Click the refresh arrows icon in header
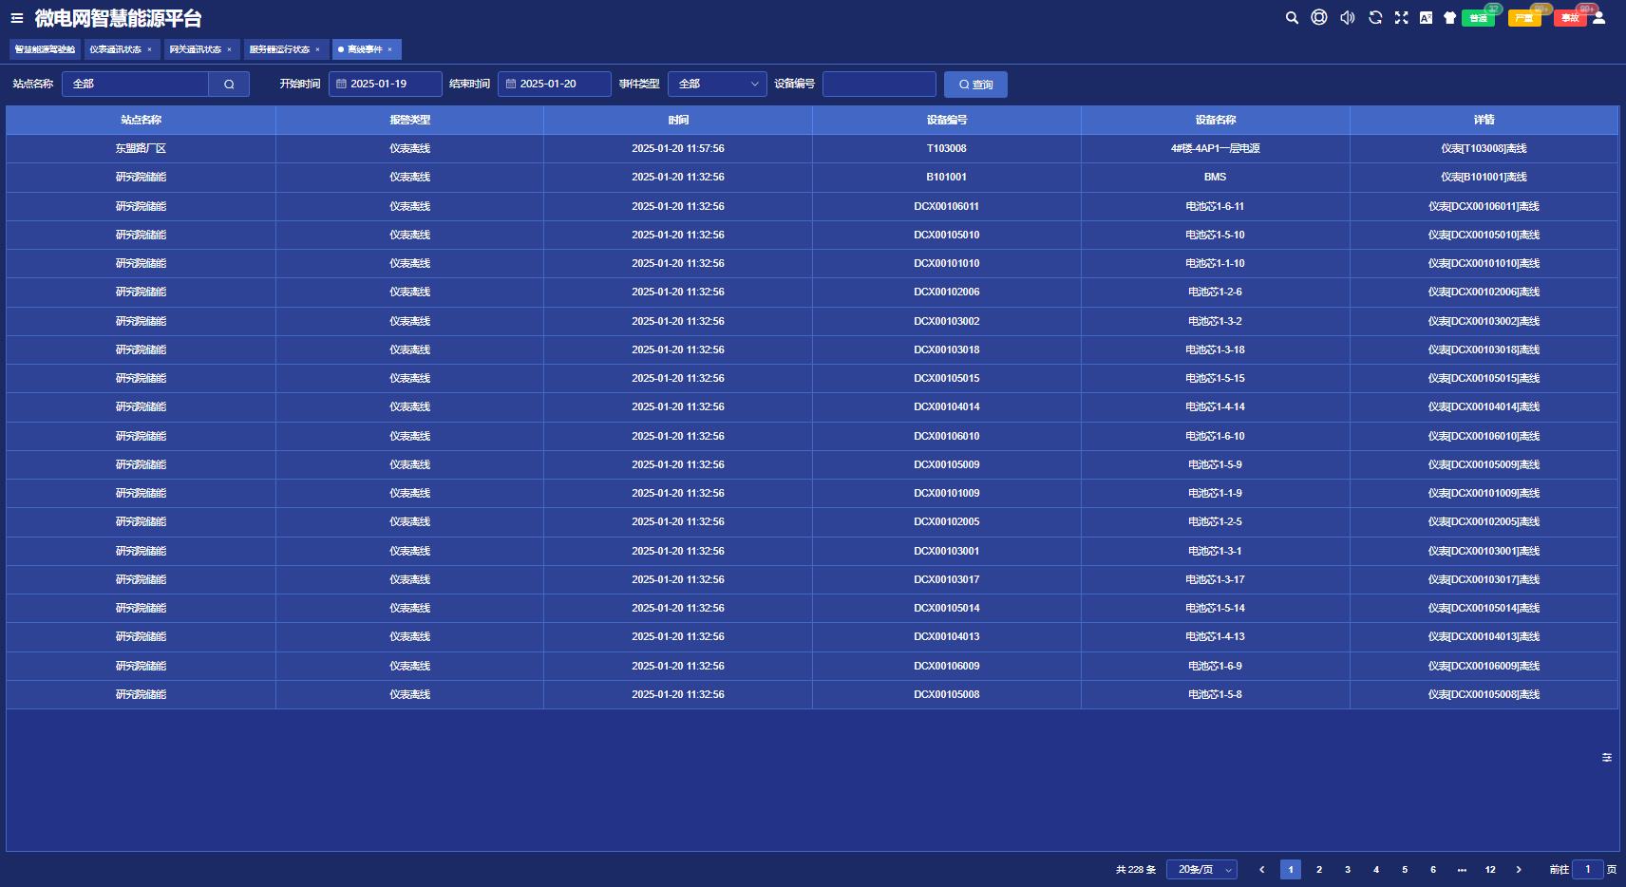This screenshot has height=887, width=1626. tap(1374, 18)
